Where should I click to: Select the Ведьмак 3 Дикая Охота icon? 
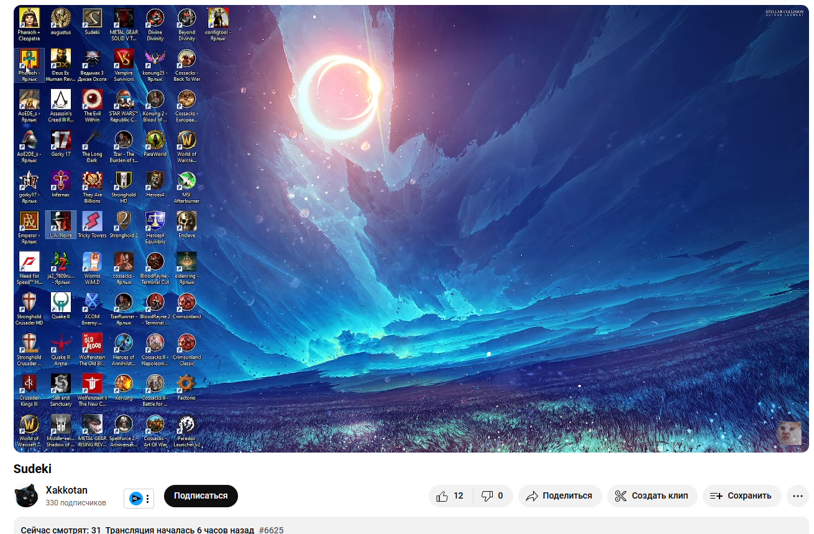point(92,65)
